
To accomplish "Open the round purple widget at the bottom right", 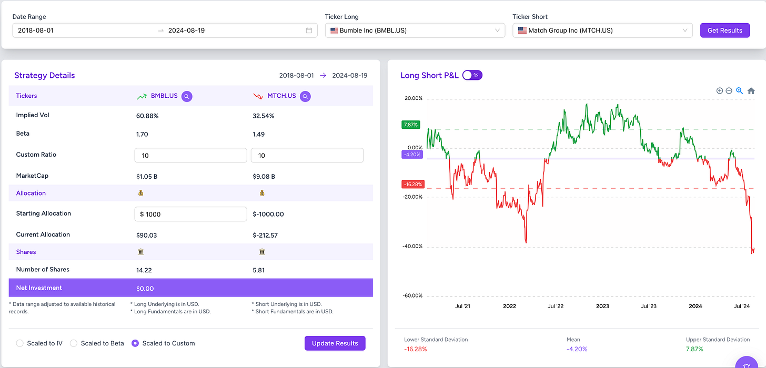I will coord(746,363).
